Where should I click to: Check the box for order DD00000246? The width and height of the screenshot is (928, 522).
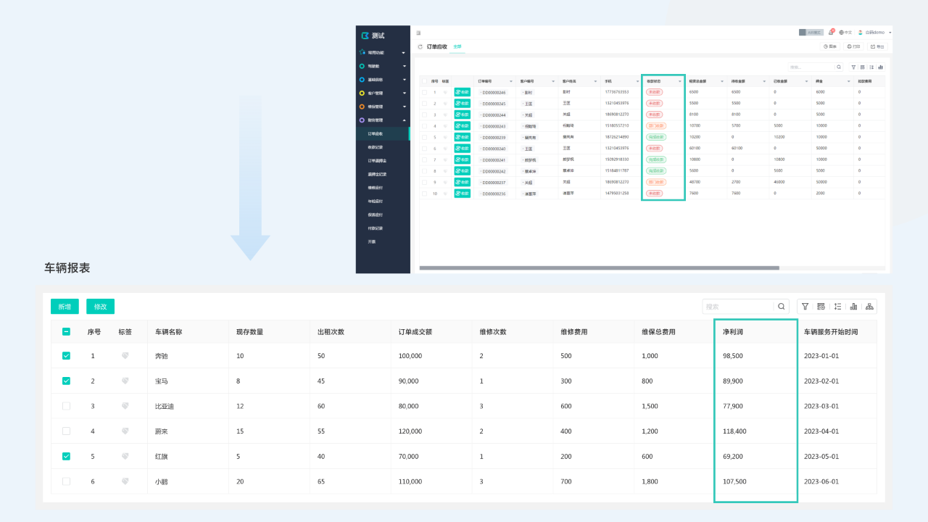tap(424, 92)
